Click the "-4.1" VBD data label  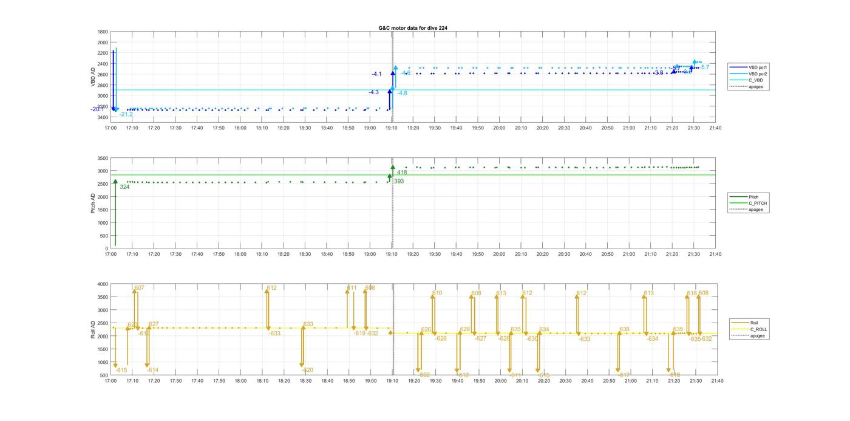377,74
